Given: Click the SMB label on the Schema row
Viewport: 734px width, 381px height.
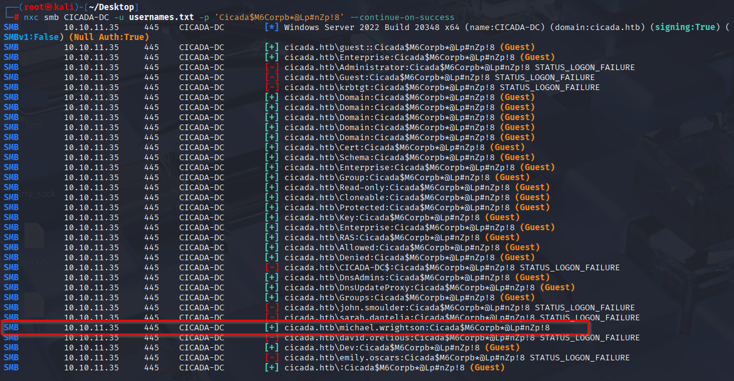Looking at the screenshot, I should (x=11, y=157).
